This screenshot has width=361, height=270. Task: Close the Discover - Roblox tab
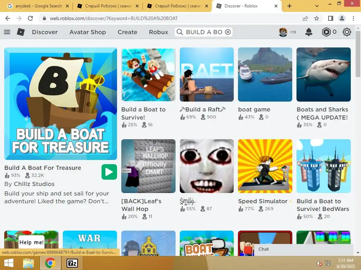tap(276, 6)
